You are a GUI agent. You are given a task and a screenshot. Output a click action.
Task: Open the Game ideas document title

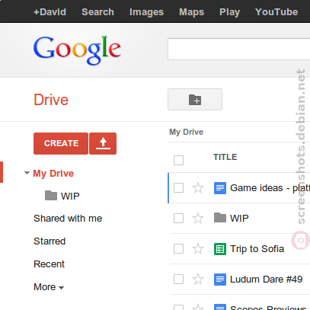[x=270, y=188]
